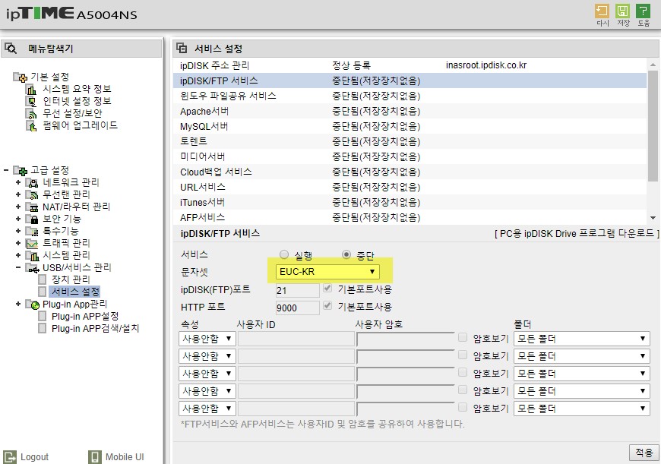
Task: Open 무선 설정/보안 wireless icon item
Action: coord(31,113)
